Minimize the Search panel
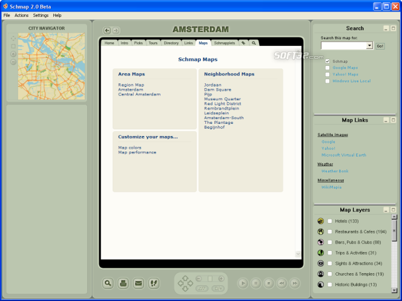 [386, 28]
